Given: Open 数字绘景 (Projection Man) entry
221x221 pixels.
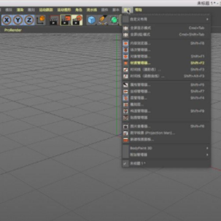Looking at the screenshot, I should tap(166, 133).
